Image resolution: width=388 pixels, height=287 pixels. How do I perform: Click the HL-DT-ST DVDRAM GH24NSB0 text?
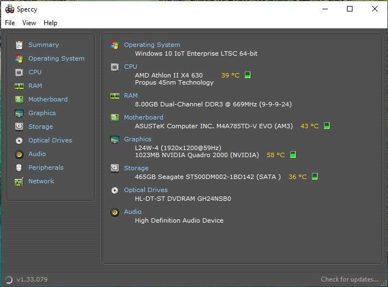click(183, 199)
